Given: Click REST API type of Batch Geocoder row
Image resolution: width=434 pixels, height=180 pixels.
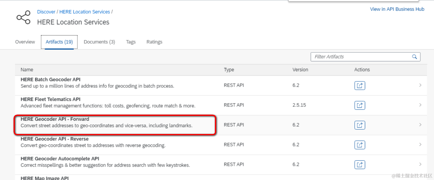Looking at the screenshot, I should point(234,85).
